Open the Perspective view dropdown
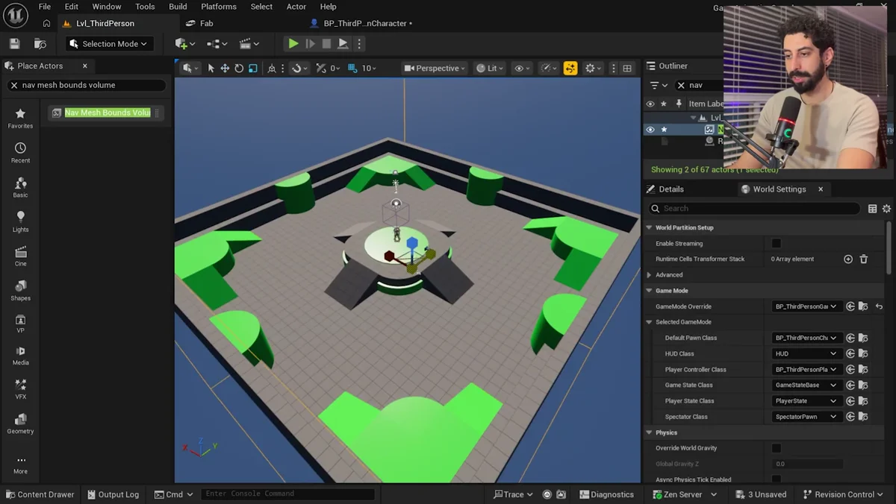The width and height of the screenshot is (896, 504). point(435,68)
